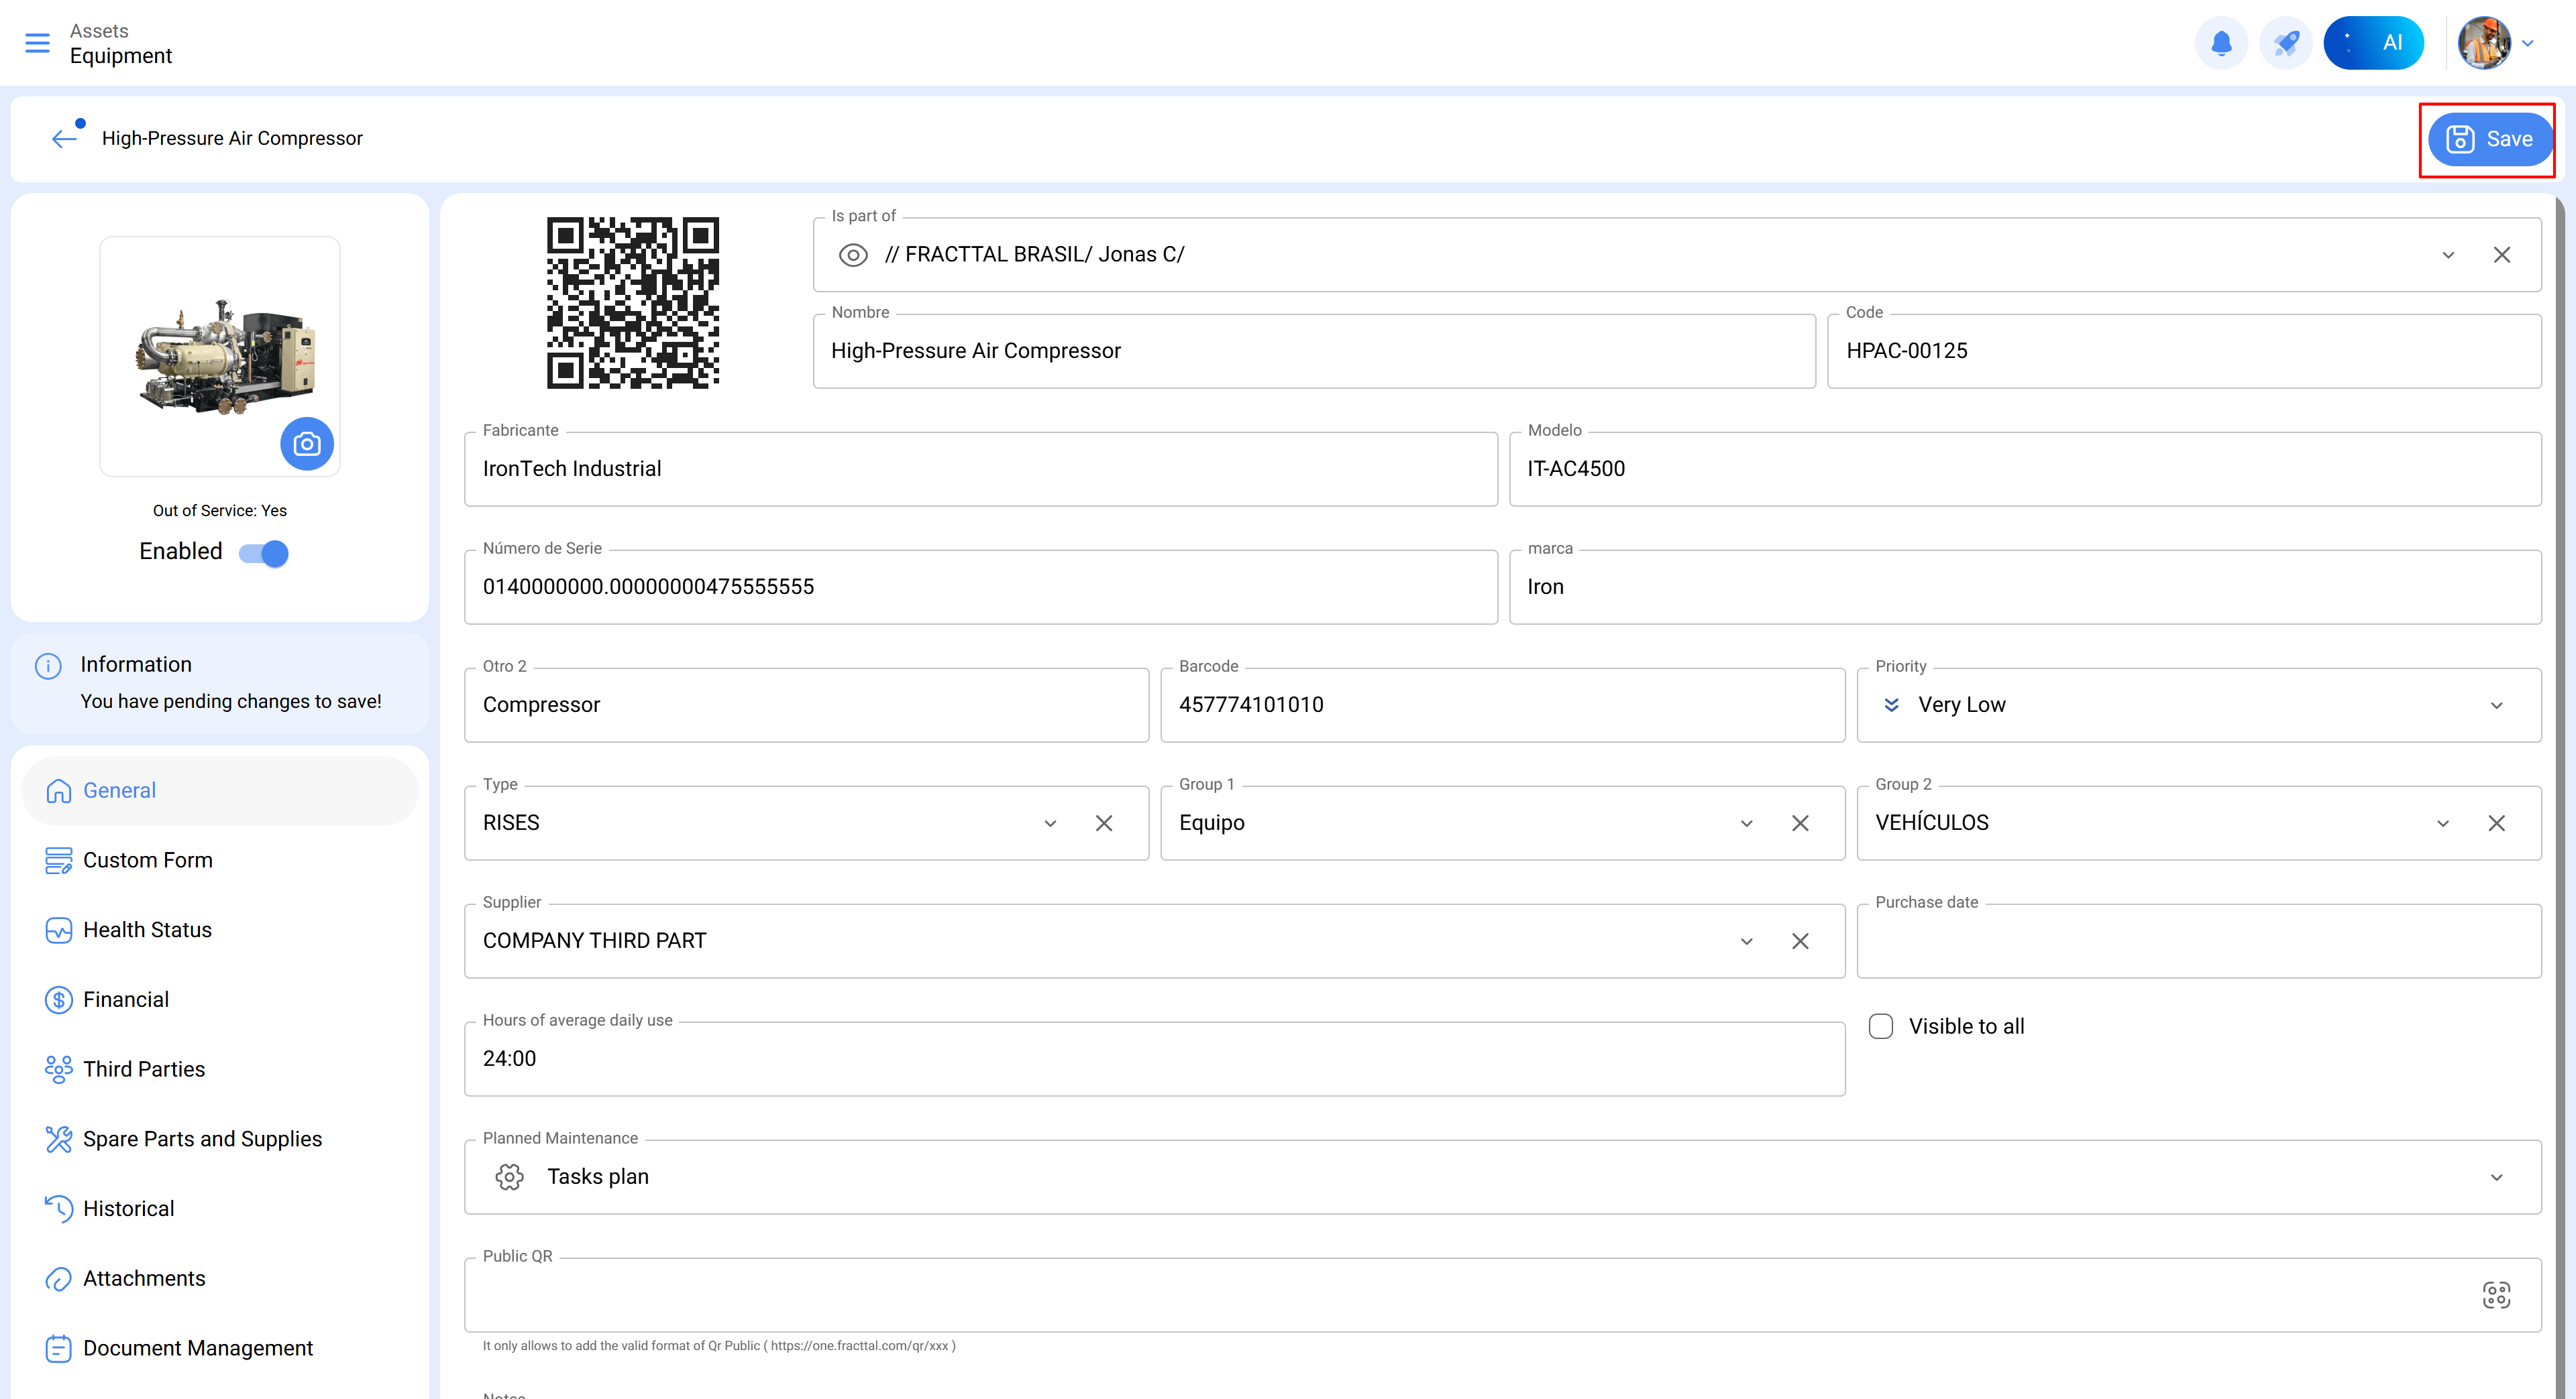Viewport: 2576px width, 1399px height.
Task: Click the rocket icon in header
Action: click(2286, 43)
